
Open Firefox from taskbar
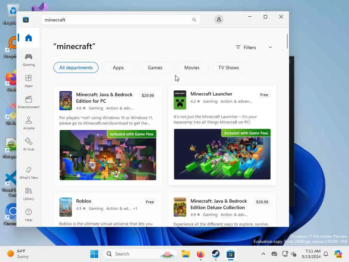[x=200, y=254]
